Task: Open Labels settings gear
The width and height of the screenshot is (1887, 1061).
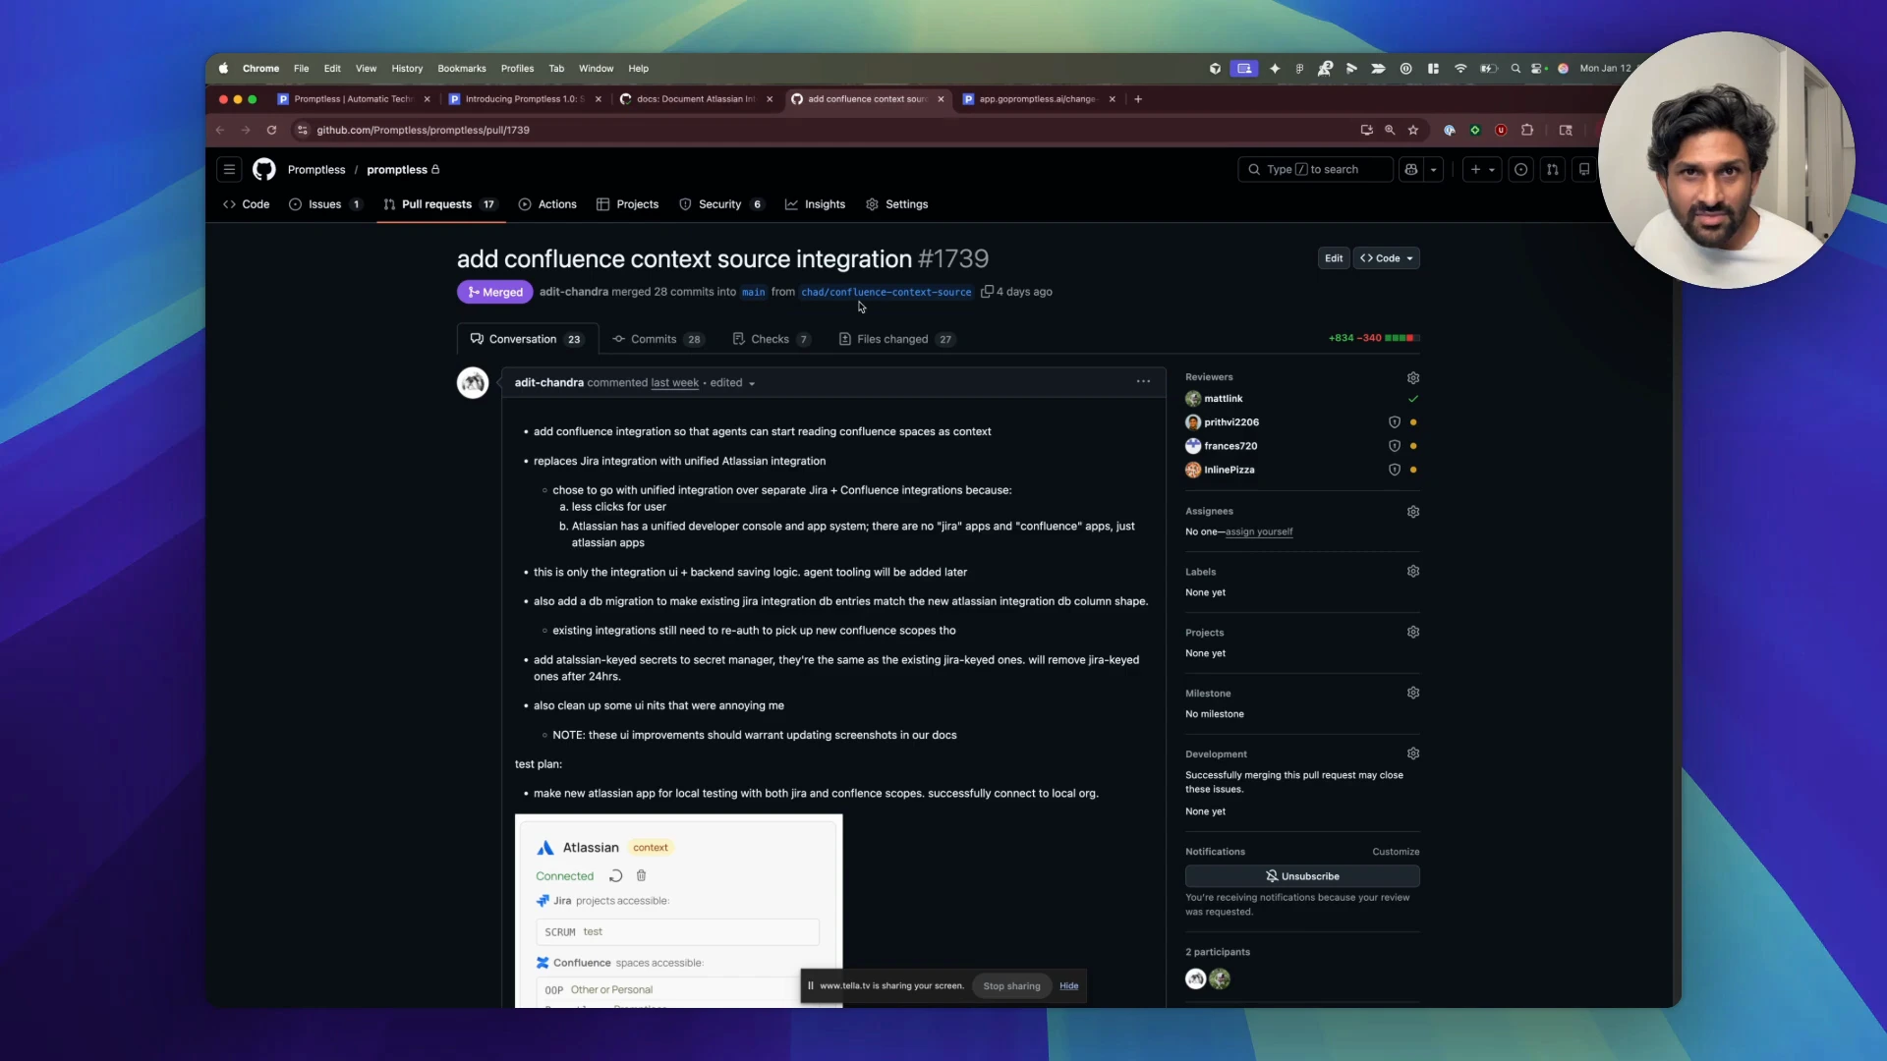Action: [1412, 572]
